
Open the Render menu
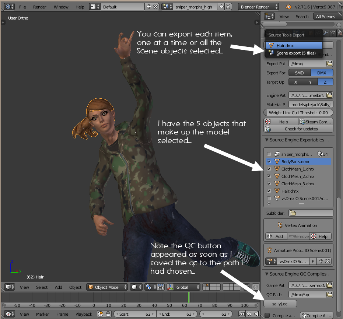pos(40,7)
